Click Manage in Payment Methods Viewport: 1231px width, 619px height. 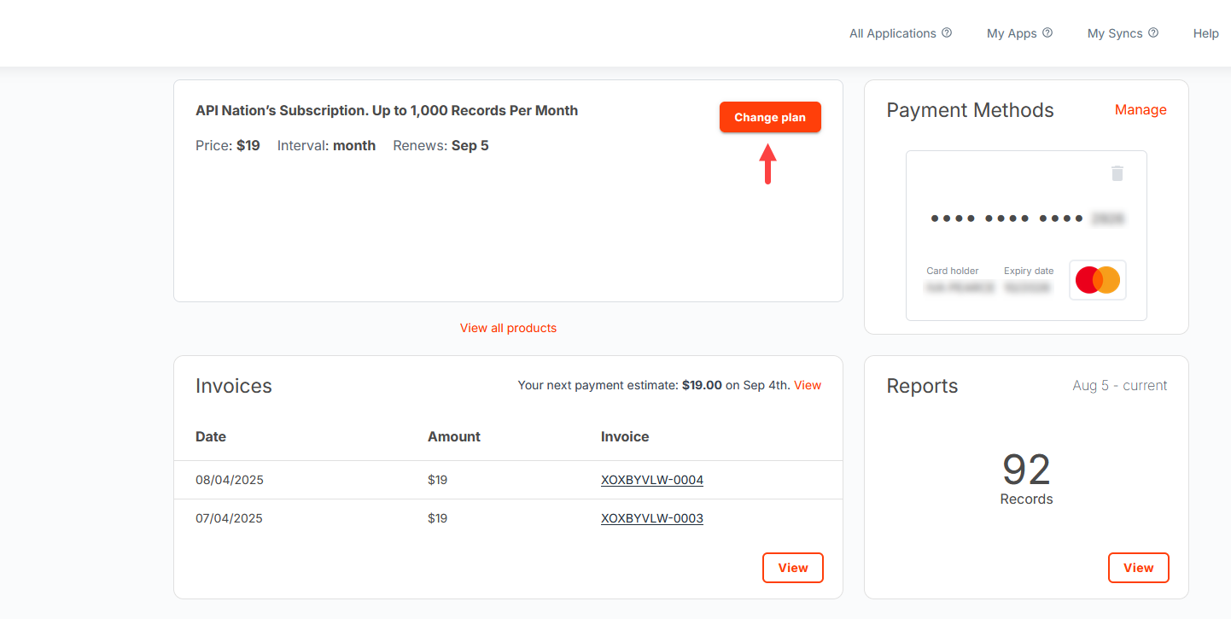coord(1141,109)
